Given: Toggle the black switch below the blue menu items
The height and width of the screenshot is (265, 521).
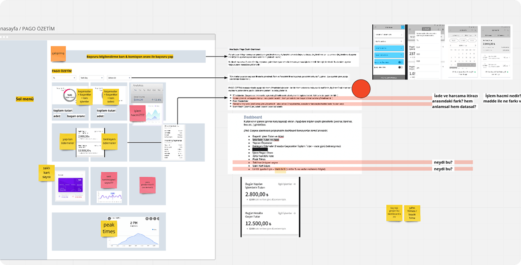Looking at the screenshot, I should (x=400, y=67).
